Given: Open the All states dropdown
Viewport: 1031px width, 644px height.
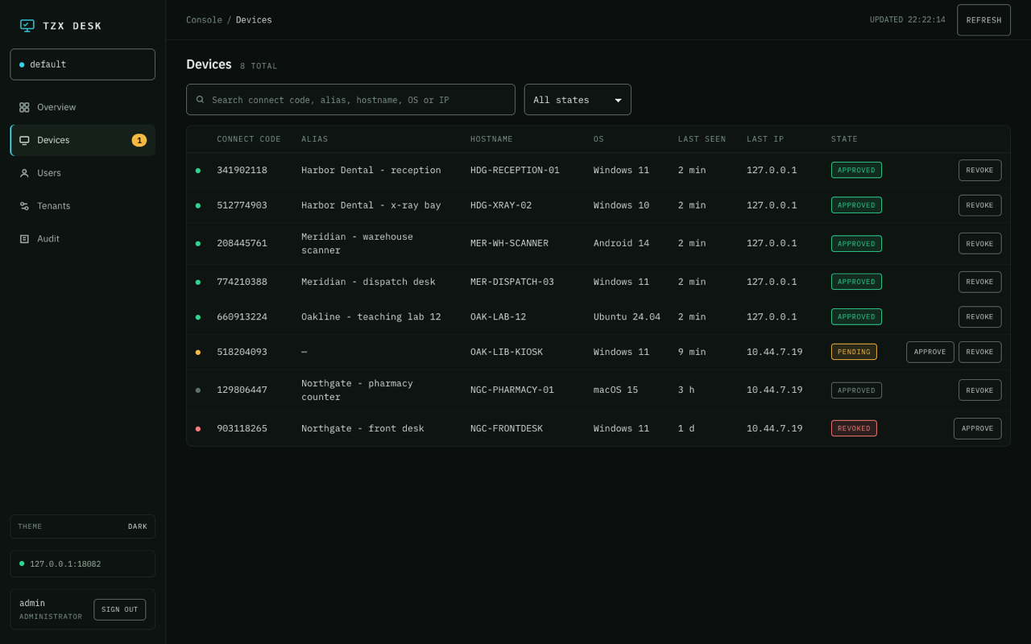Looking at the screenshot, I should (578, 100).
